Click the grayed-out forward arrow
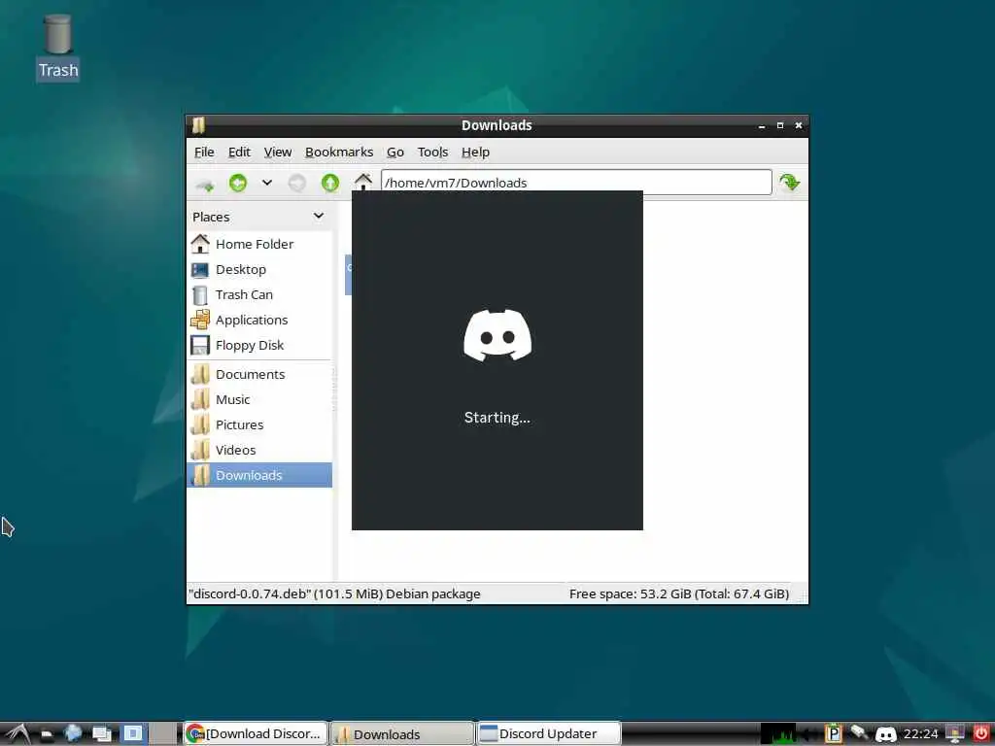This screenshot has width=995, height=746. pos(297,184)
